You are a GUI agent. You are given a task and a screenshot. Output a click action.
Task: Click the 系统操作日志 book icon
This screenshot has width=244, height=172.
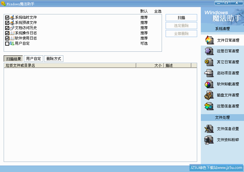point(12,33)
